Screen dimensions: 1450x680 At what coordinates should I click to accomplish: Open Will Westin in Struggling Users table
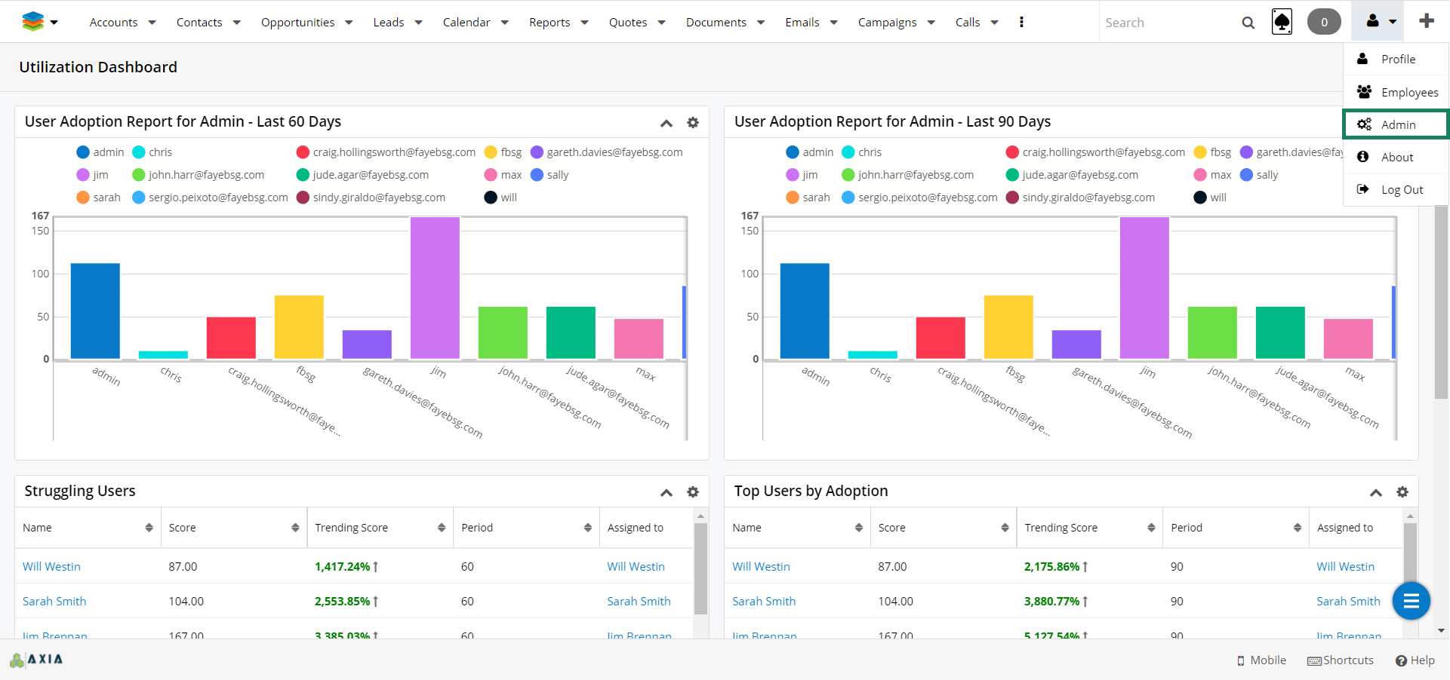[51, 567]
